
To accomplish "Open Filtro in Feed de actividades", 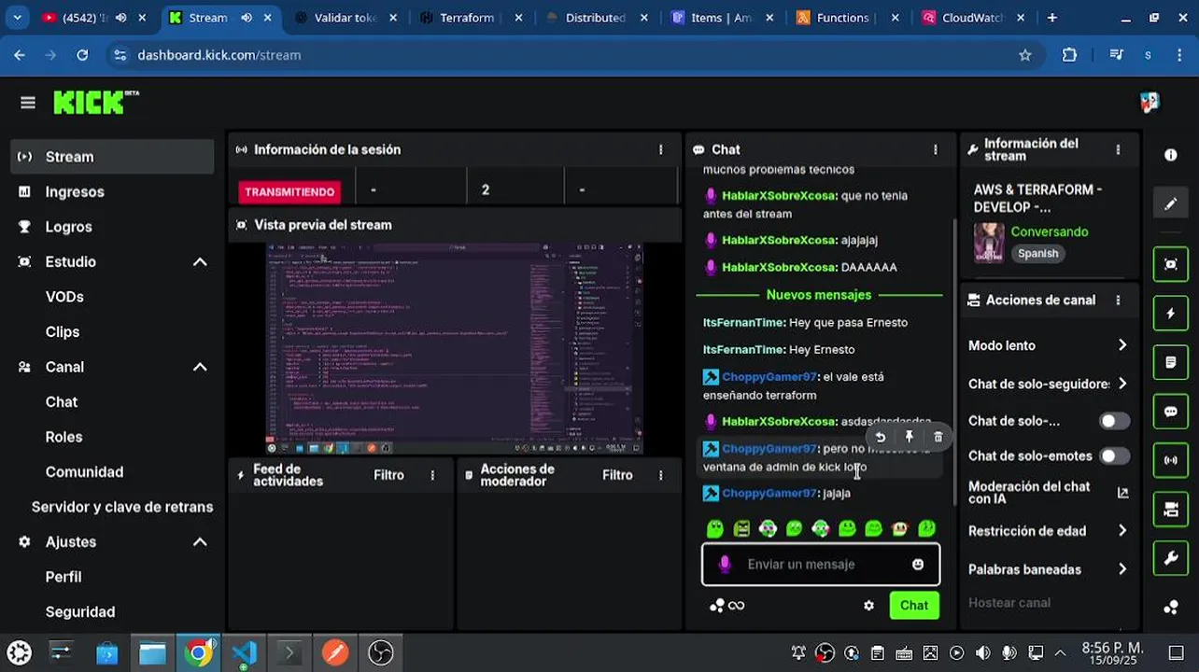I will point(388,475).
